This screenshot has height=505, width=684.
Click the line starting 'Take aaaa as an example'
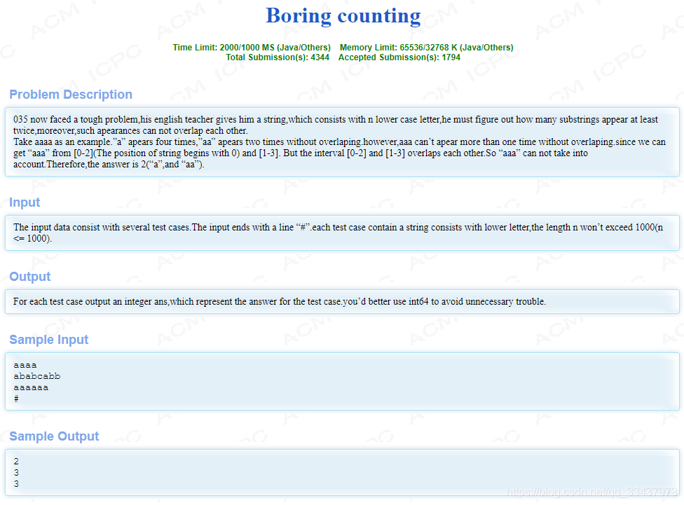point(339,141)
